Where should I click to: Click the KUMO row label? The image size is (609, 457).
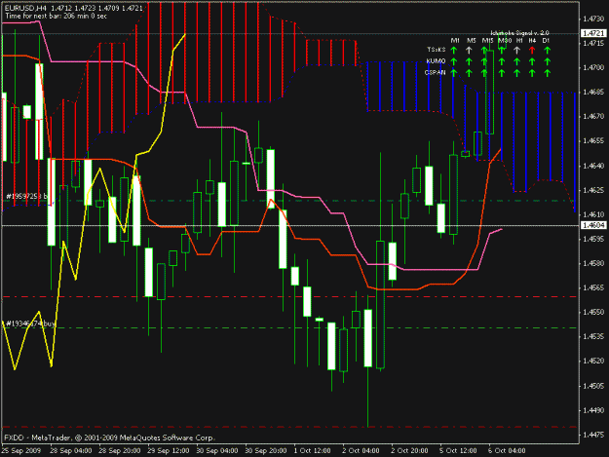(436, 61)
